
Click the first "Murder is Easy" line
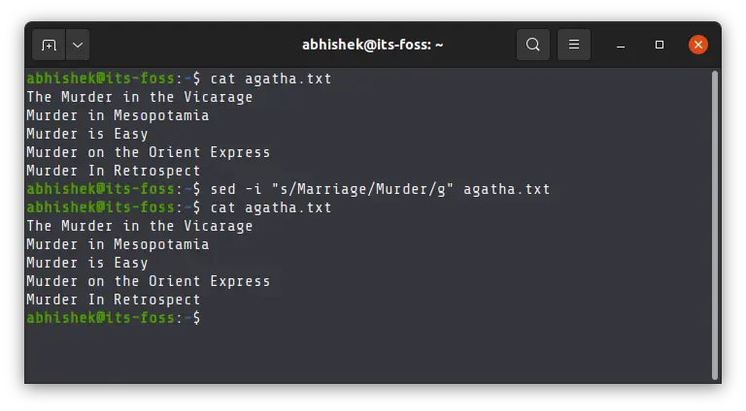[87, 134]
